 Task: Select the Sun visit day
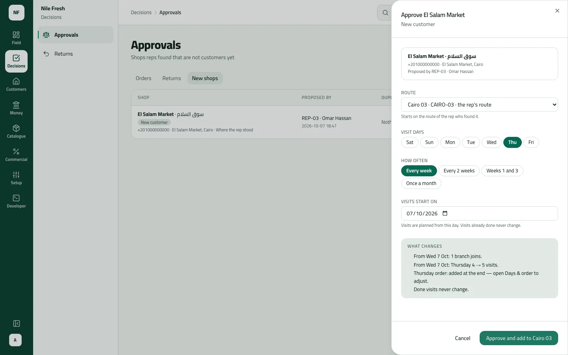pos(429,142)
